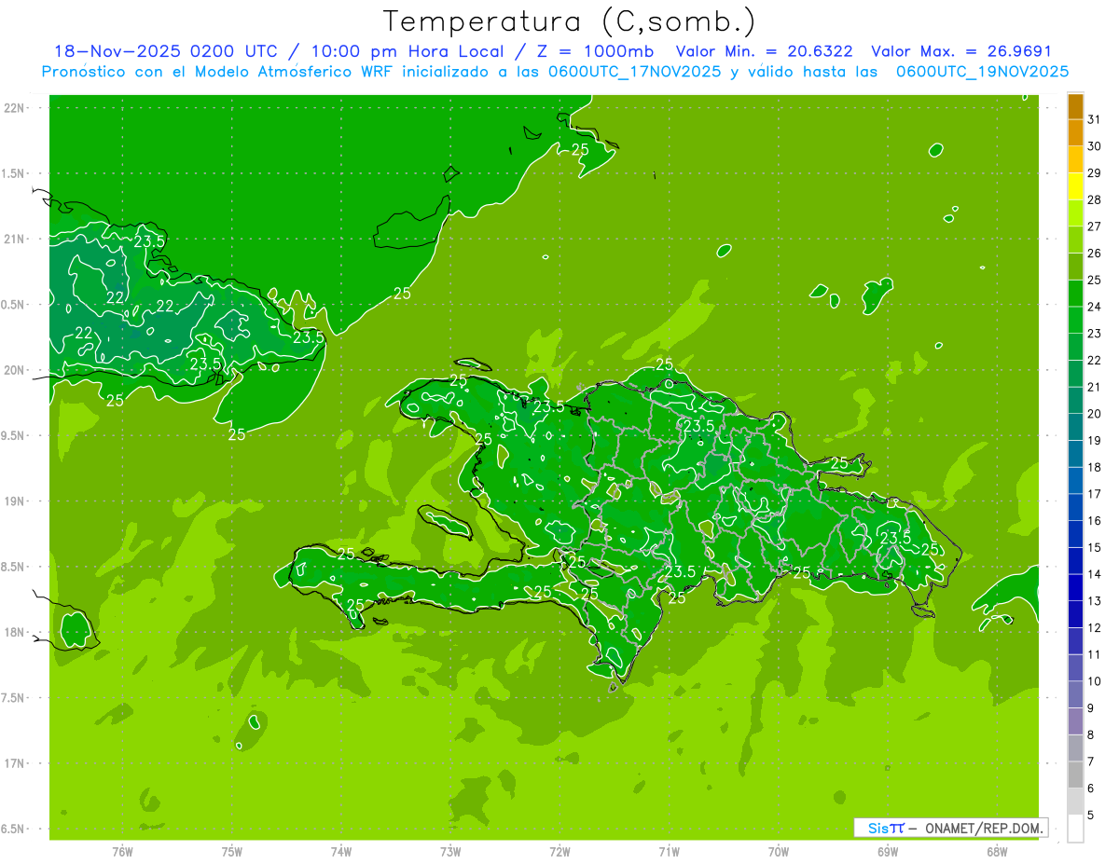Screen dimensions: 1119x864
Task: Click the '75W' longitude axis label
Action: pos(232,852)
